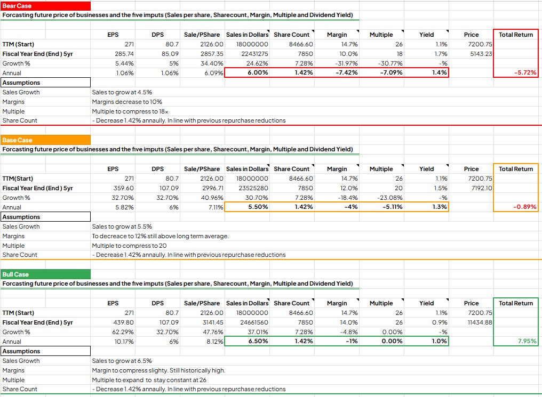Select the note 'Margin to compress slighty. Still historically high.'
The width and height of the screenshot is (542, 397).
point(158,370)
